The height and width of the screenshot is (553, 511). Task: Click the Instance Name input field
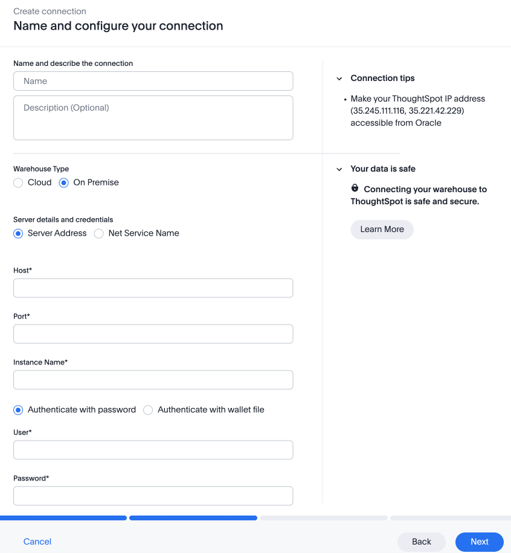click(x=153, y=380)
